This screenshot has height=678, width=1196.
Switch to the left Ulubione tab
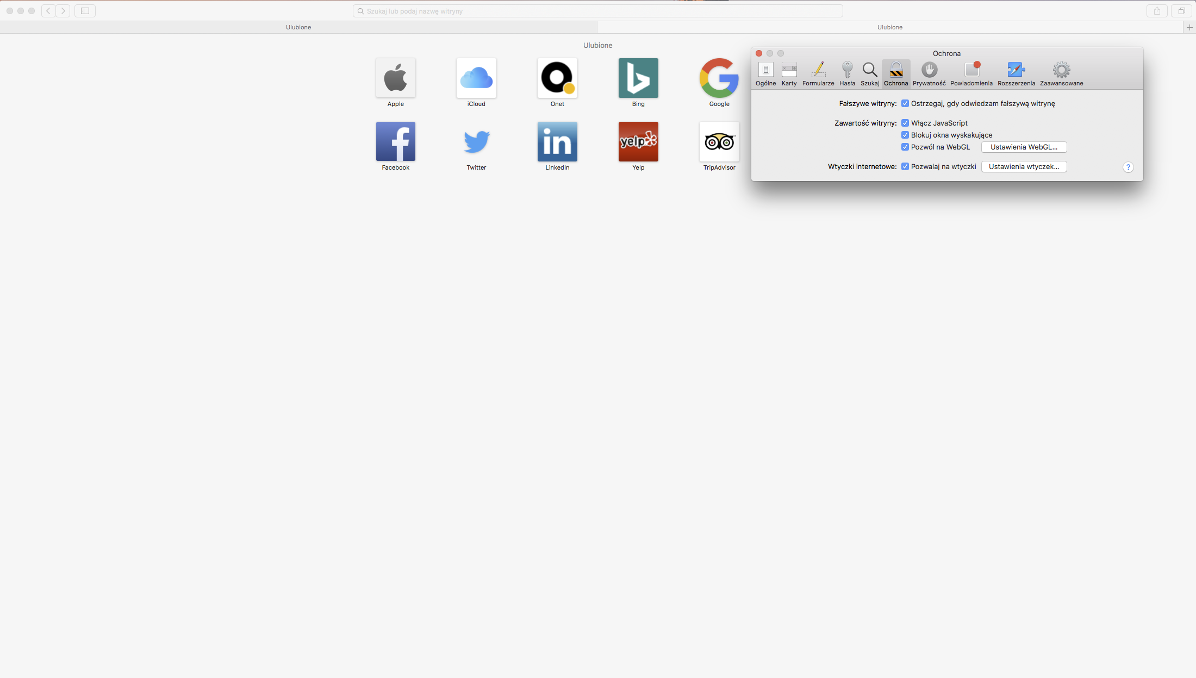tap(298, 27)
